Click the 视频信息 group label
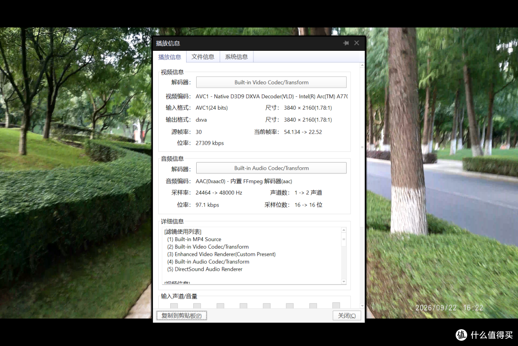Viewport: 518px width, 346px height. coord(172,72)
